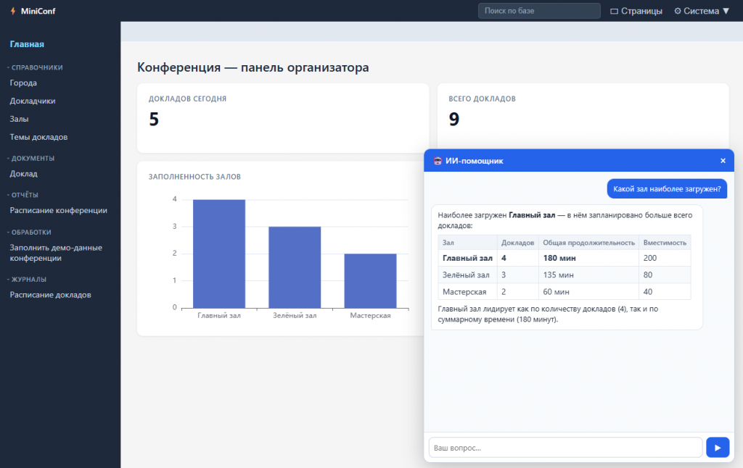The height and width of the screenshot is (468, 743).
Task: Click the Докладов column header
Action: (517, 242)
